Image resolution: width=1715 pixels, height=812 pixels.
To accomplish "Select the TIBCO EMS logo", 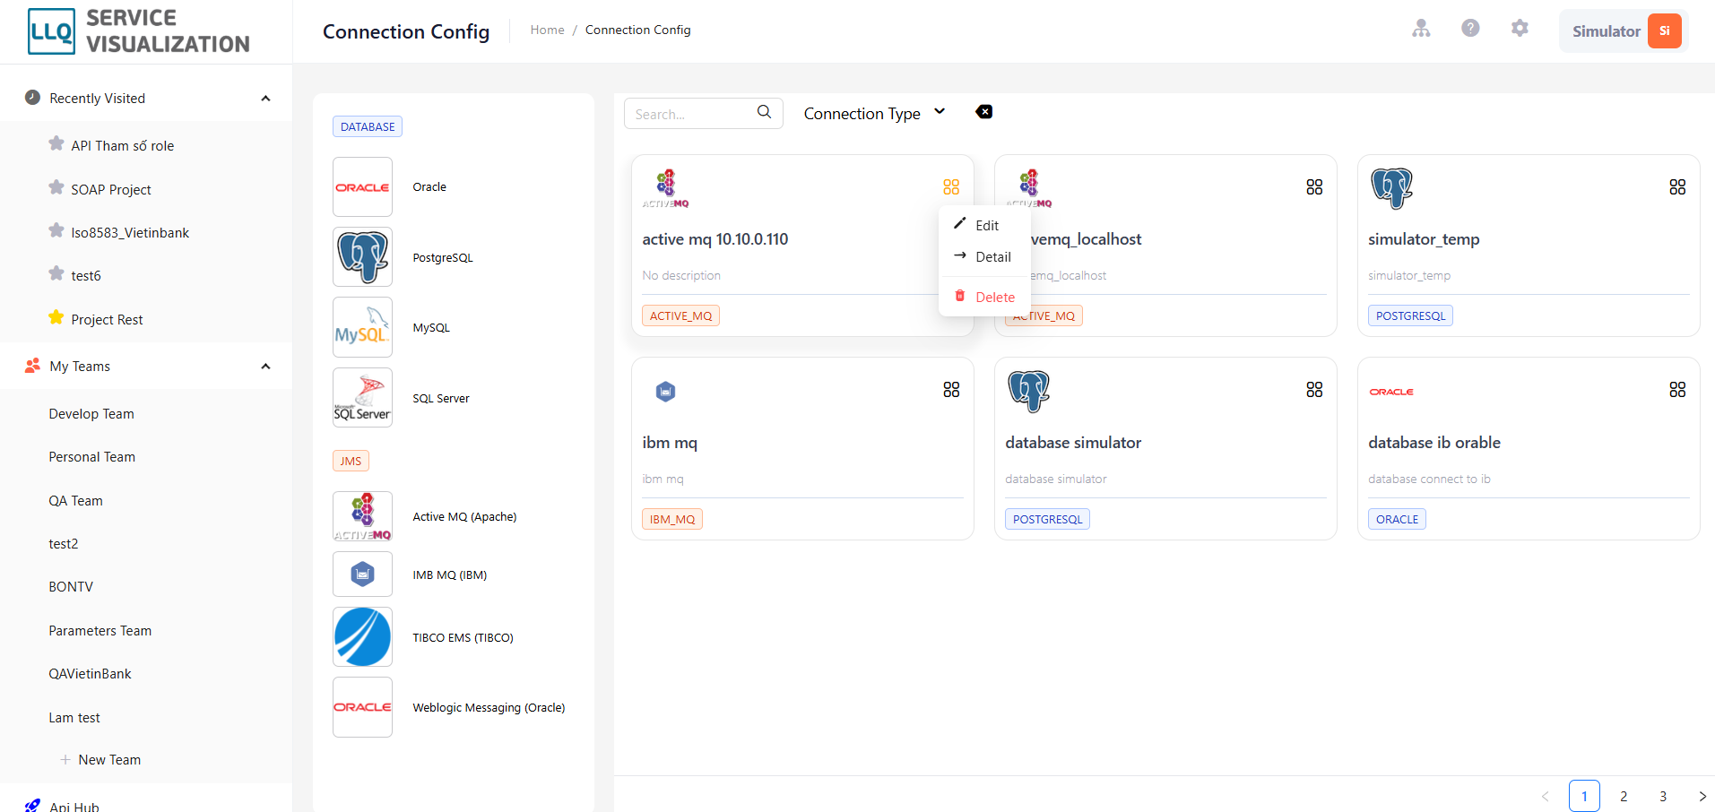I will [x=362, y=637].
